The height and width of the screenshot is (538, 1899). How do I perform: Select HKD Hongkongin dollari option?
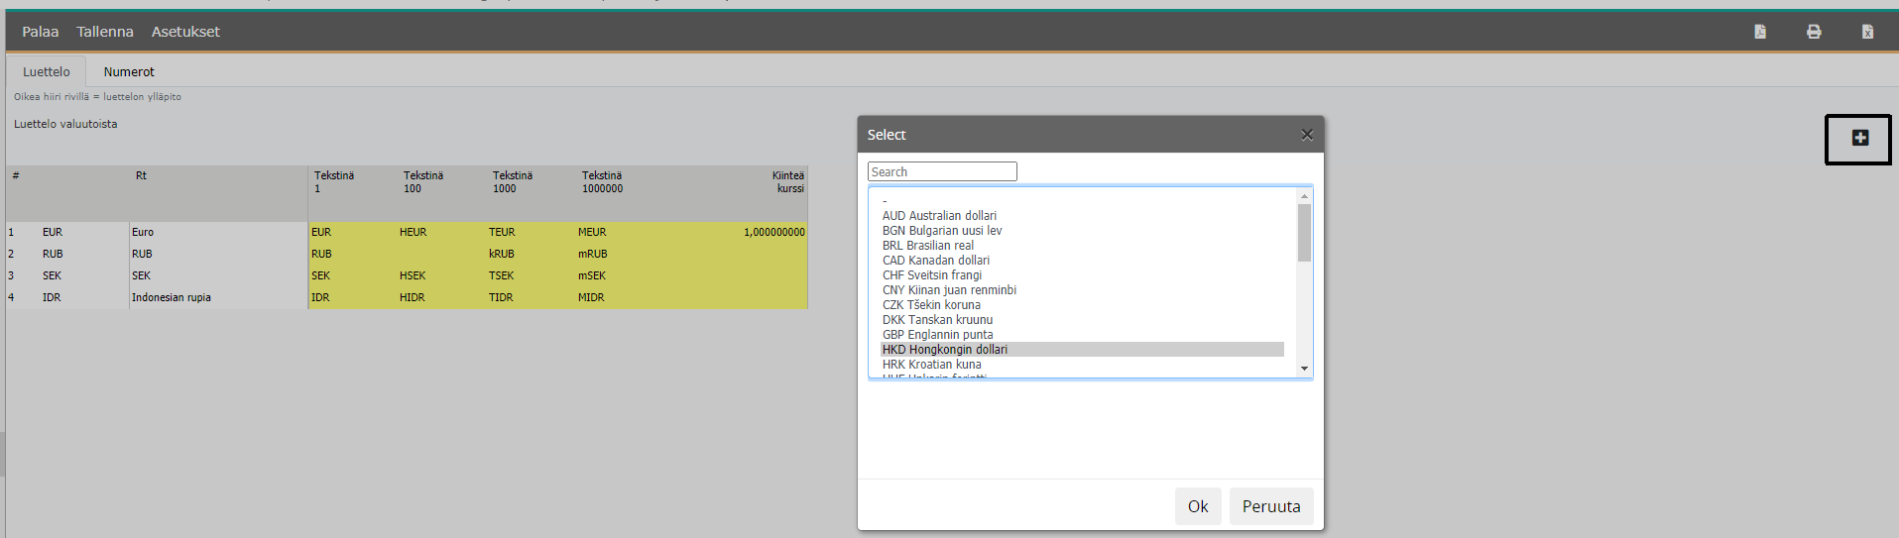coord(945,350)
